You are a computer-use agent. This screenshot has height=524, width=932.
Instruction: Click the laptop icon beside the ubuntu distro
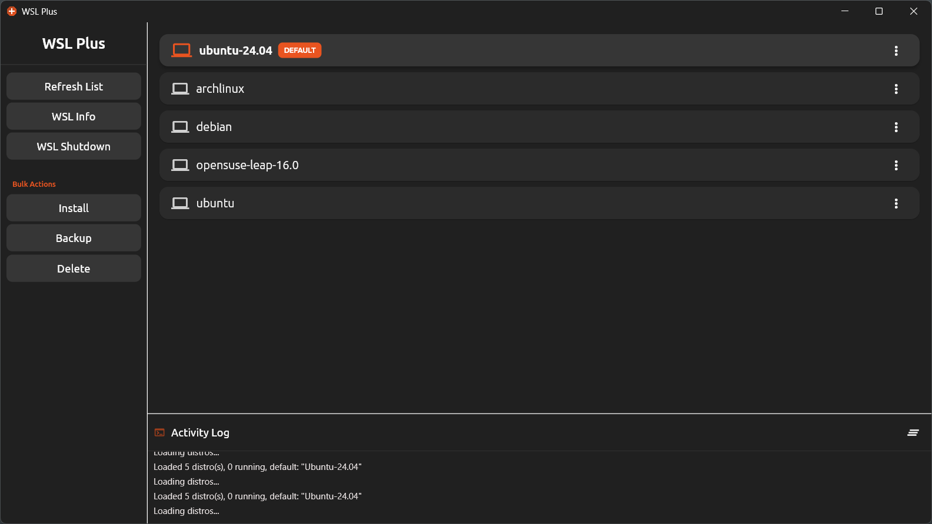point(180,203)
